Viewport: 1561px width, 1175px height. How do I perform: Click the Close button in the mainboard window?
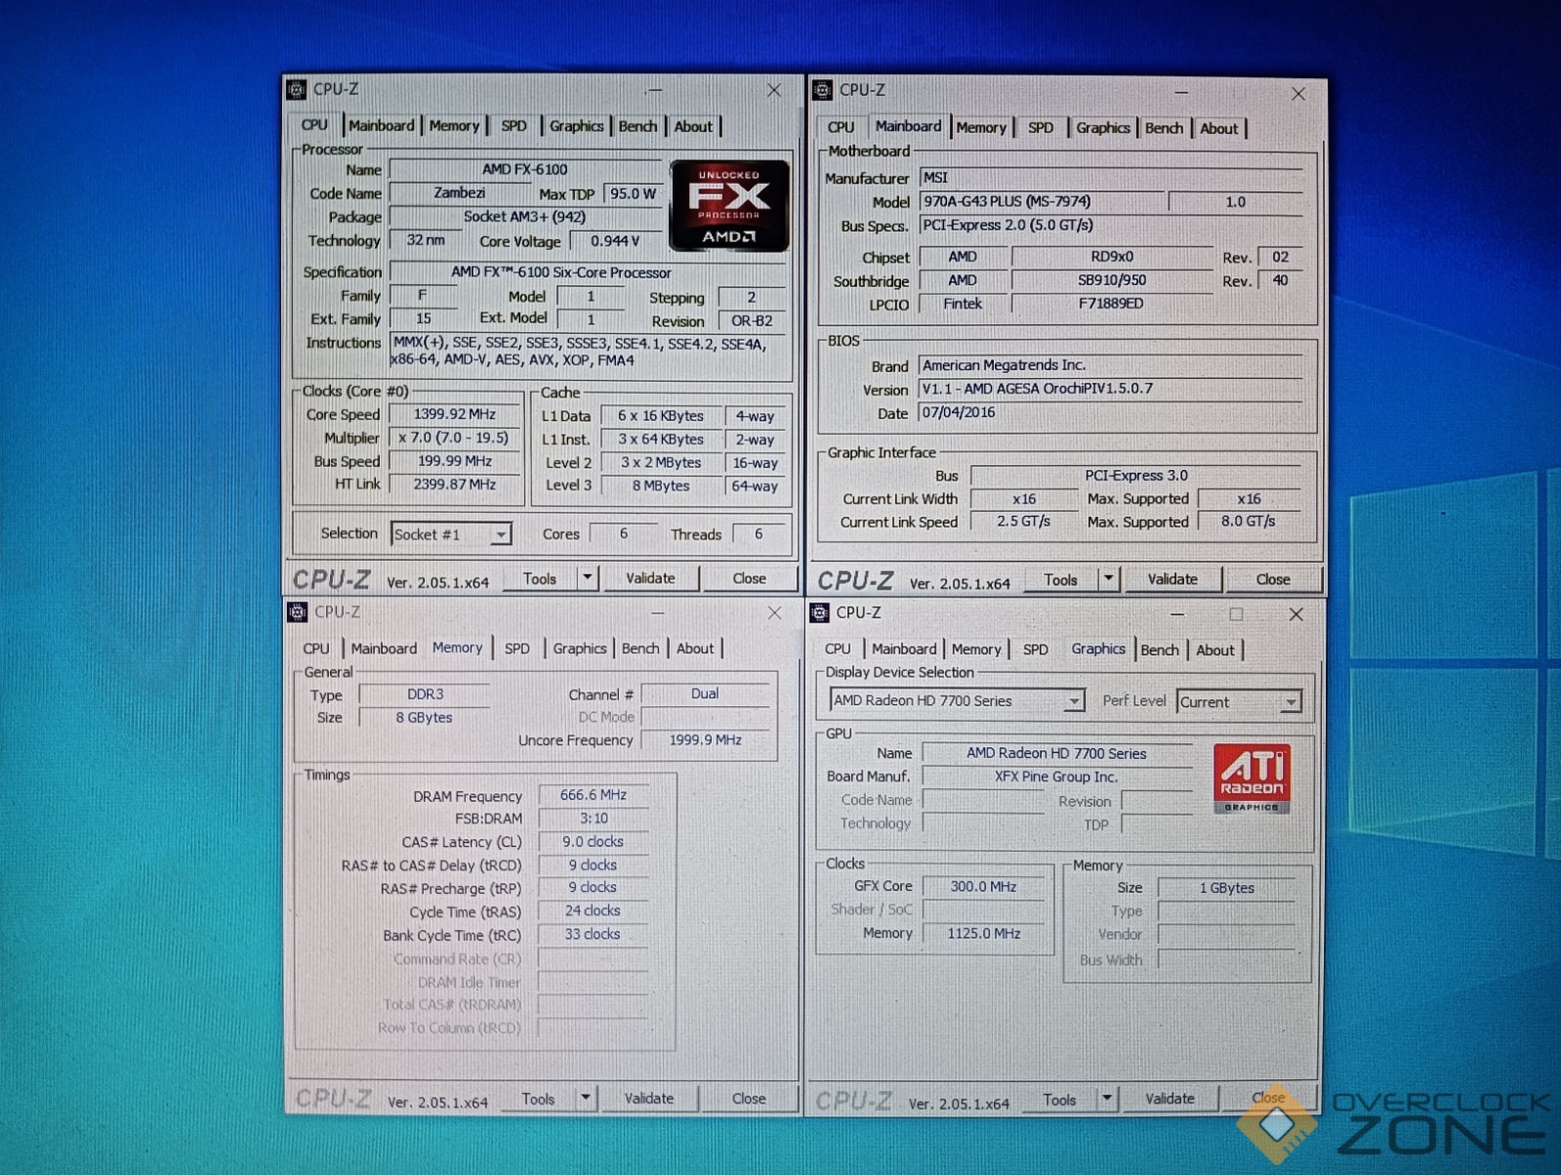click(x=1273, y=579)
